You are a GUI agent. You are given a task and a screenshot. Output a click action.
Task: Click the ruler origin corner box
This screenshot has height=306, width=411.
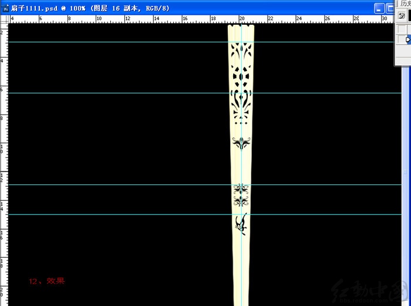pos(4,19)
